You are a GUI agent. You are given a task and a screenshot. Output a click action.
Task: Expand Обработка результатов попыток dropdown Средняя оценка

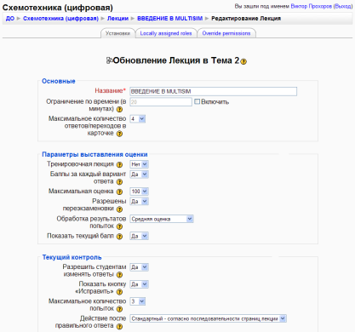[x=162, y=219]
